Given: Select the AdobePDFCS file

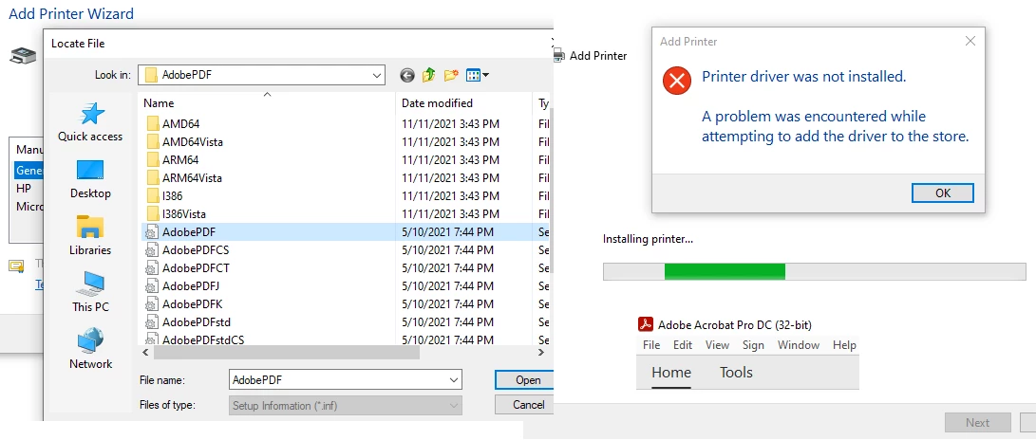Looking at the screenshot, I should tap(187, 250).
